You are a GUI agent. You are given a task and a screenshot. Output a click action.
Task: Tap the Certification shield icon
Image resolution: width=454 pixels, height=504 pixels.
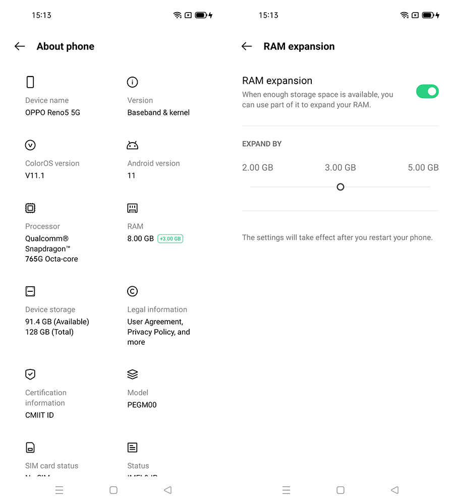pos(30,374)
